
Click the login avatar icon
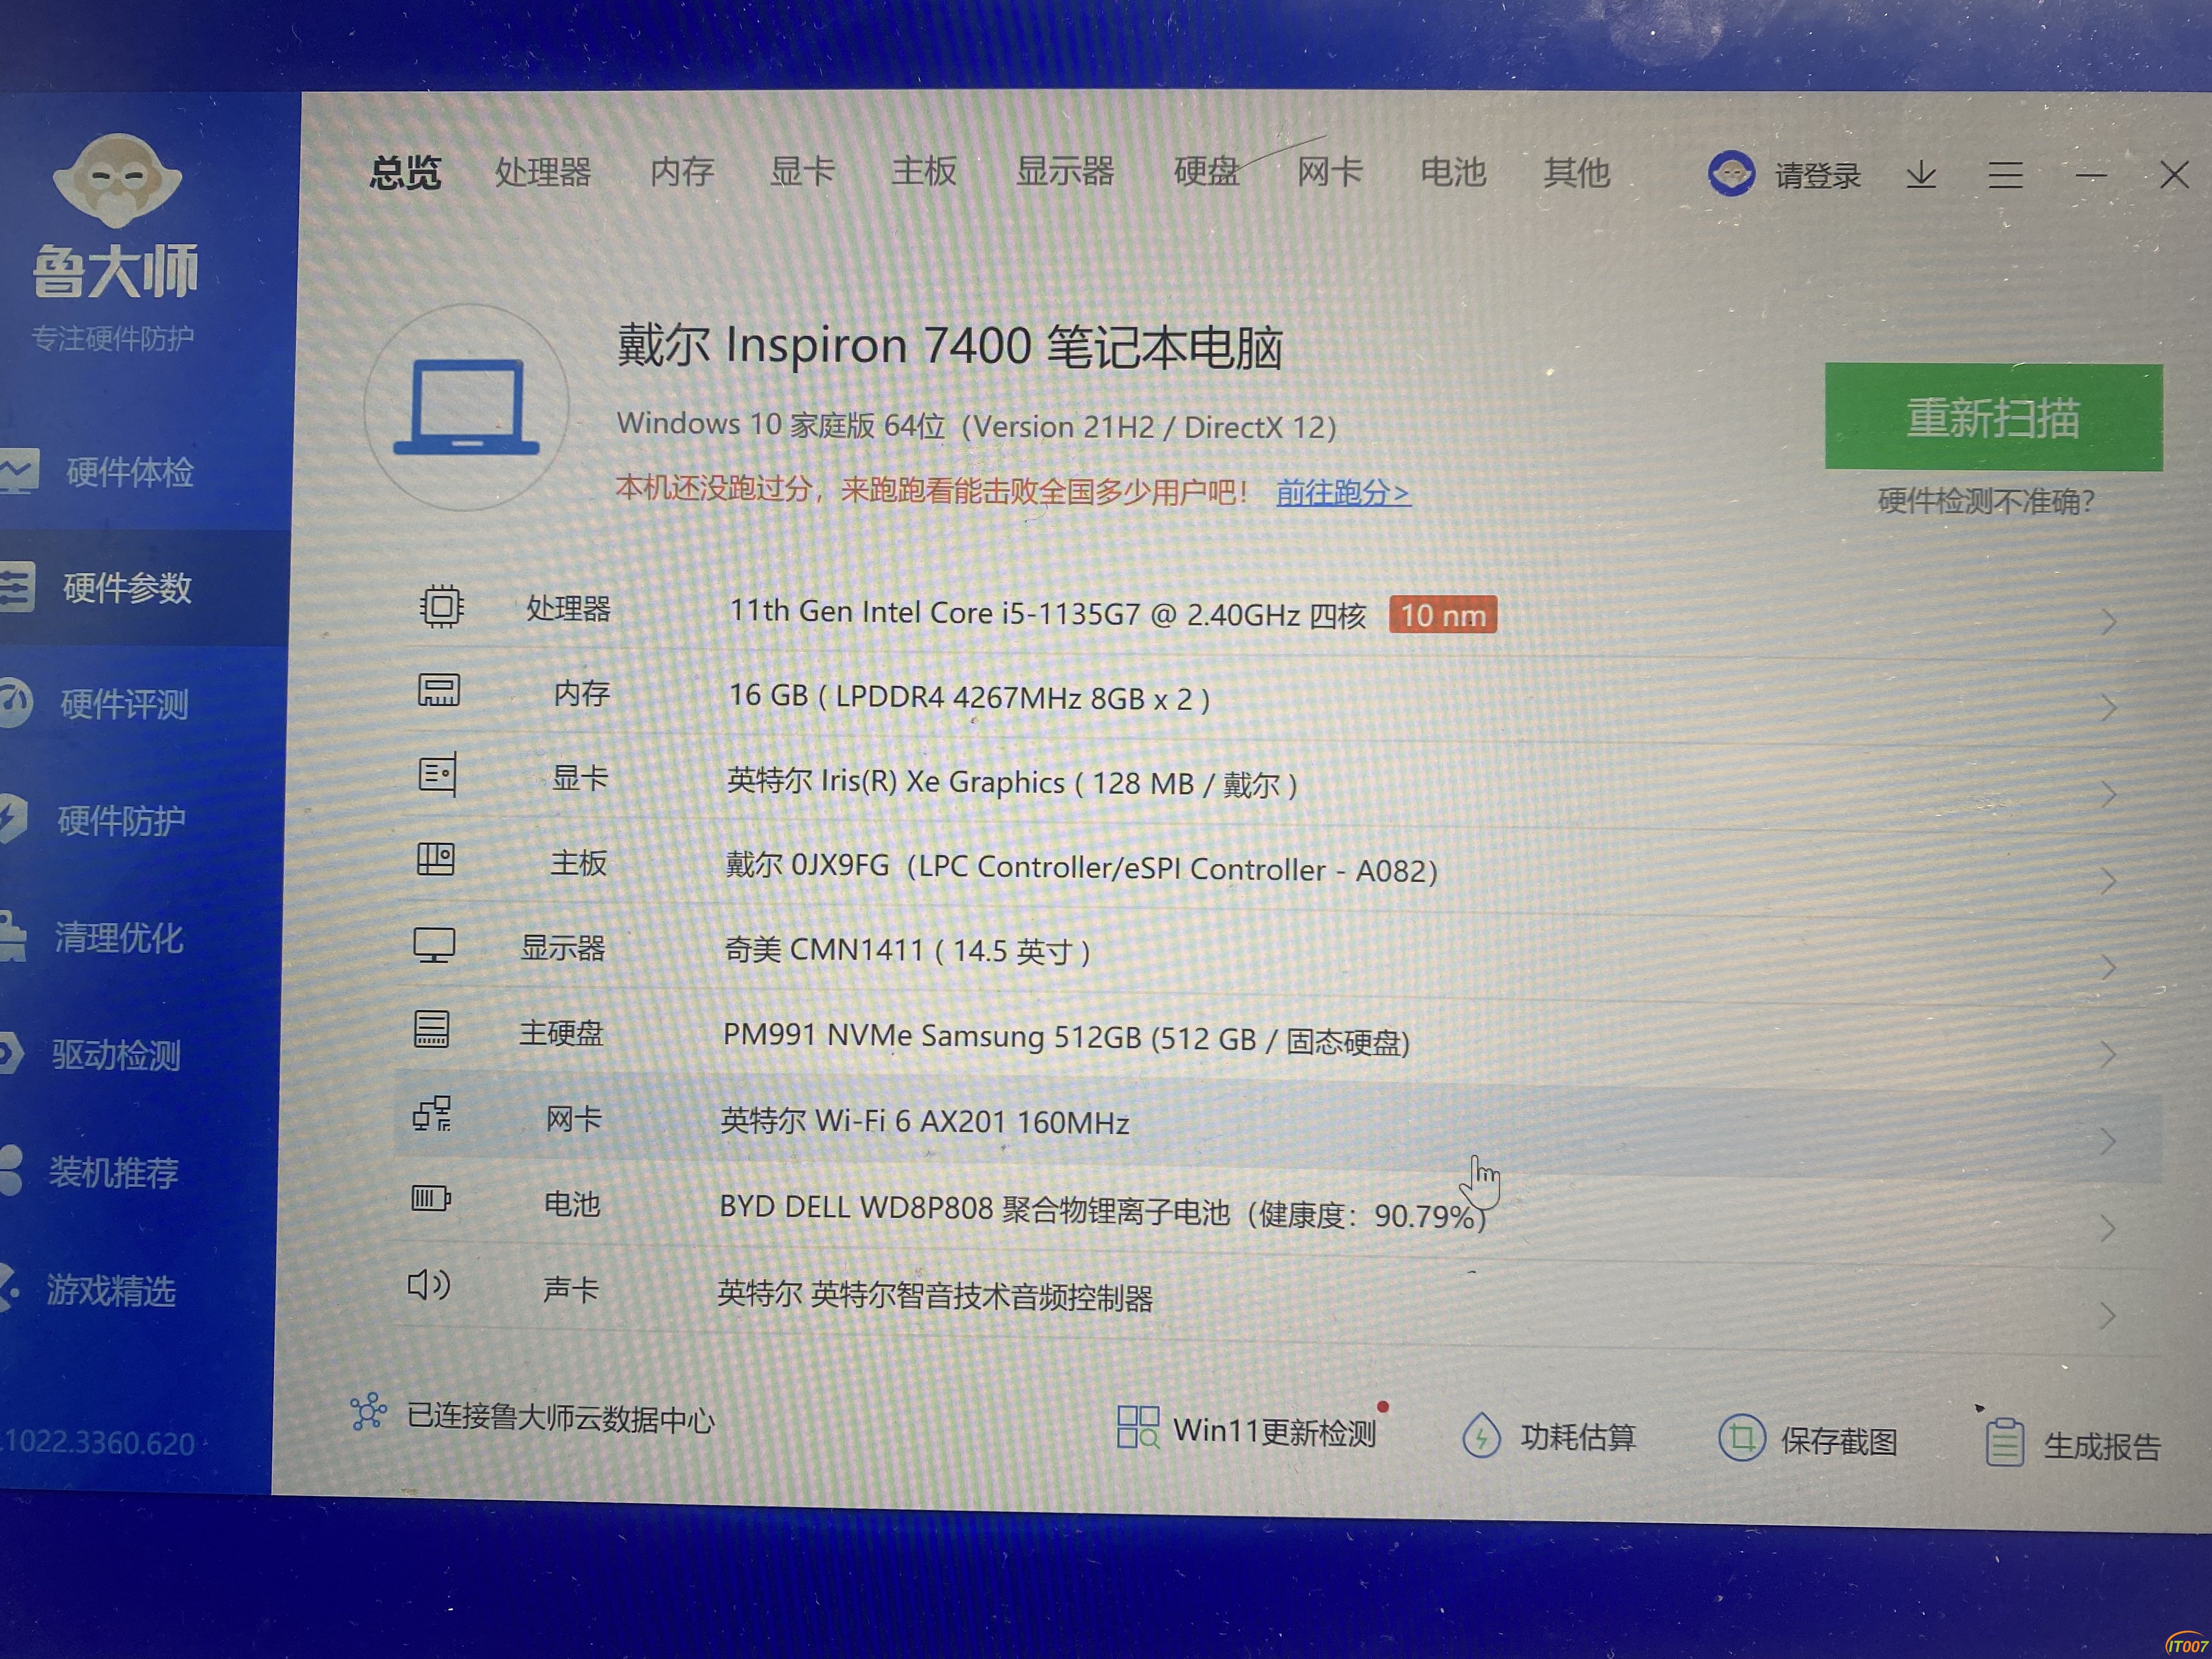(1731, 174)
